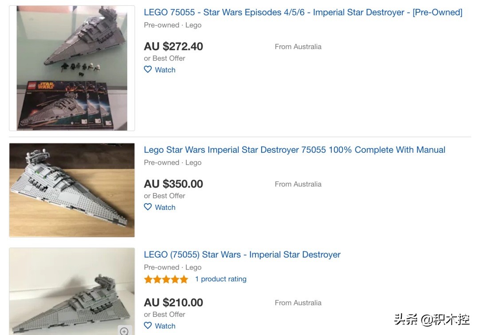The image size is (479, 335).
Task: Click the five orange rating stars
Action: pos(166,279)
